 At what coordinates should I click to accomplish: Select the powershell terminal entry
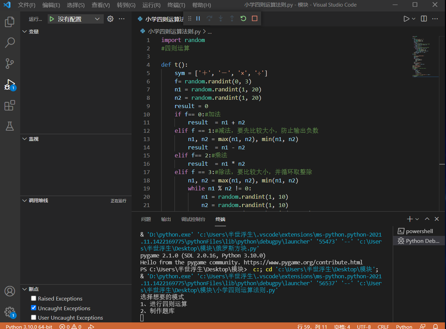pos(419,231)
